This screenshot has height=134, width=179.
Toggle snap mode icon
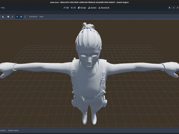tap(12, 17)
